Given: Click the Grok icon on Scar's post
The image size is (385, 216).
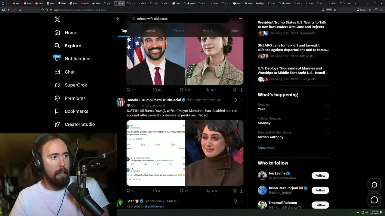Looking at the screenshot, I should (x=235, y=201).
